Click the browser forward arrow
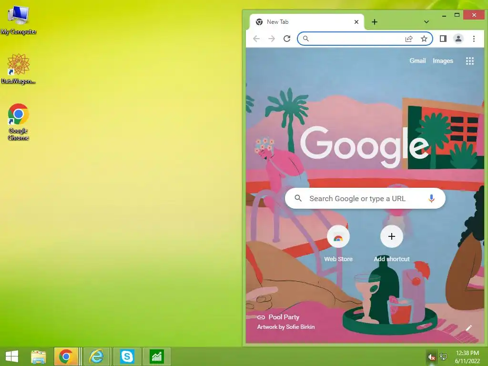The image size is (488, 366). (272, 39)
